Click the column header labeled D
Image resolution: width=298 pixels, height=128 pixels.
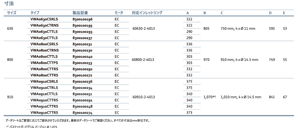click(x=270, y=13)
